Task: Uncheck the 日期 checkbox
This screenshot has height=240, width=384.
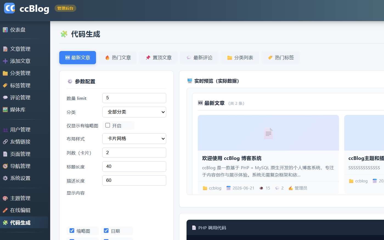Action: coord(106,231)
